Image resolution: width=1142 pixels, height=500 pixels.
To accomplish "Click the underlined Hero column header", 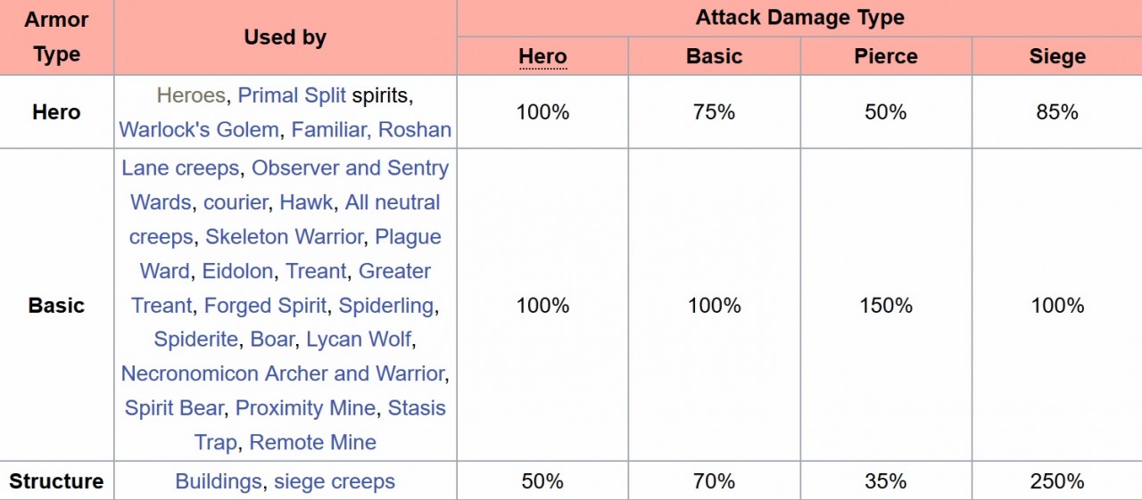I will pyautogui.click(x=542, y=56).
